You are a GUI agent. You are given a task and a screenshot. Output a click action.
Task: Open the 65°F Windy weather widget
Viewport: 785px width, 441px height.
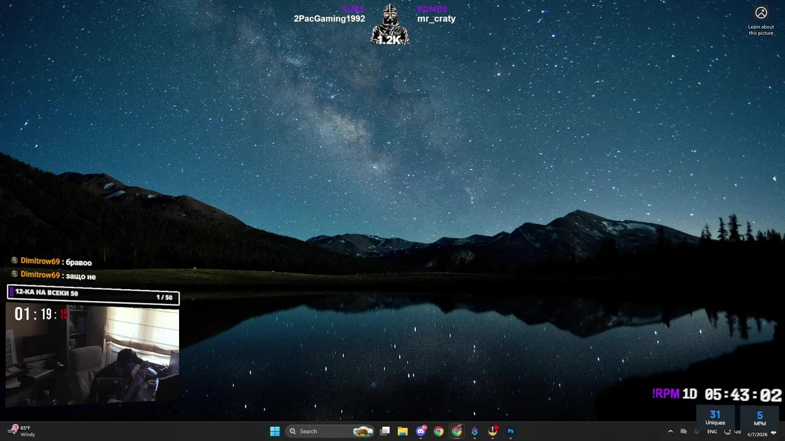(x=23, y=431)
